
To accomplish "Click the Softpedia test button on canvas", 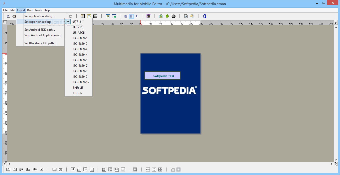I will (163, 76).
